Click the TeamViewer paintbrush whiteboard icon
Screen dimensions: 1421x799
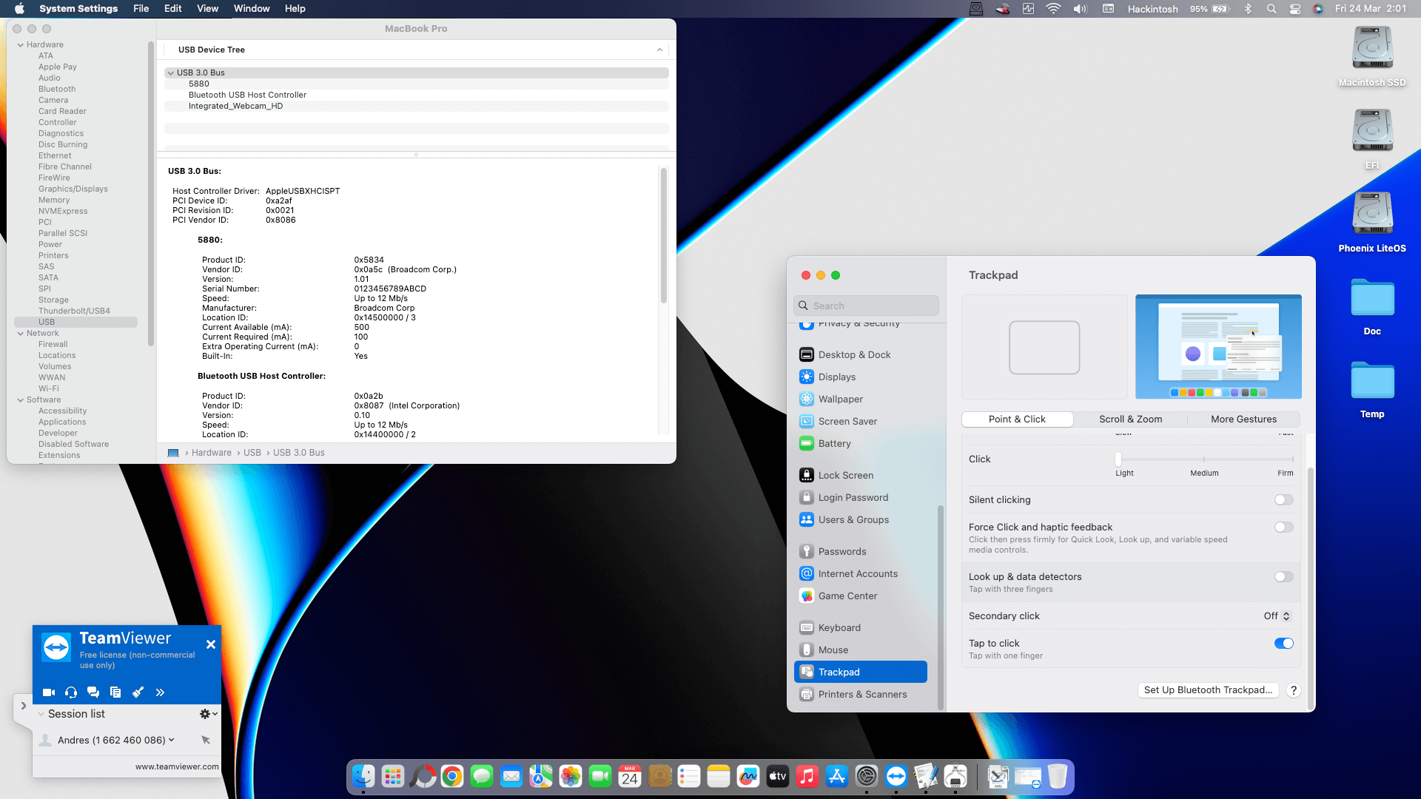pos(138,692)
